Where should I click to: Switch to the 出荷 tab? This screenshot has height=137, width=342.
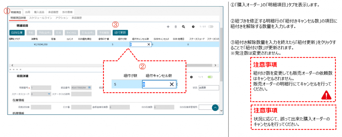pyautogui.click(x=28, y=12)
